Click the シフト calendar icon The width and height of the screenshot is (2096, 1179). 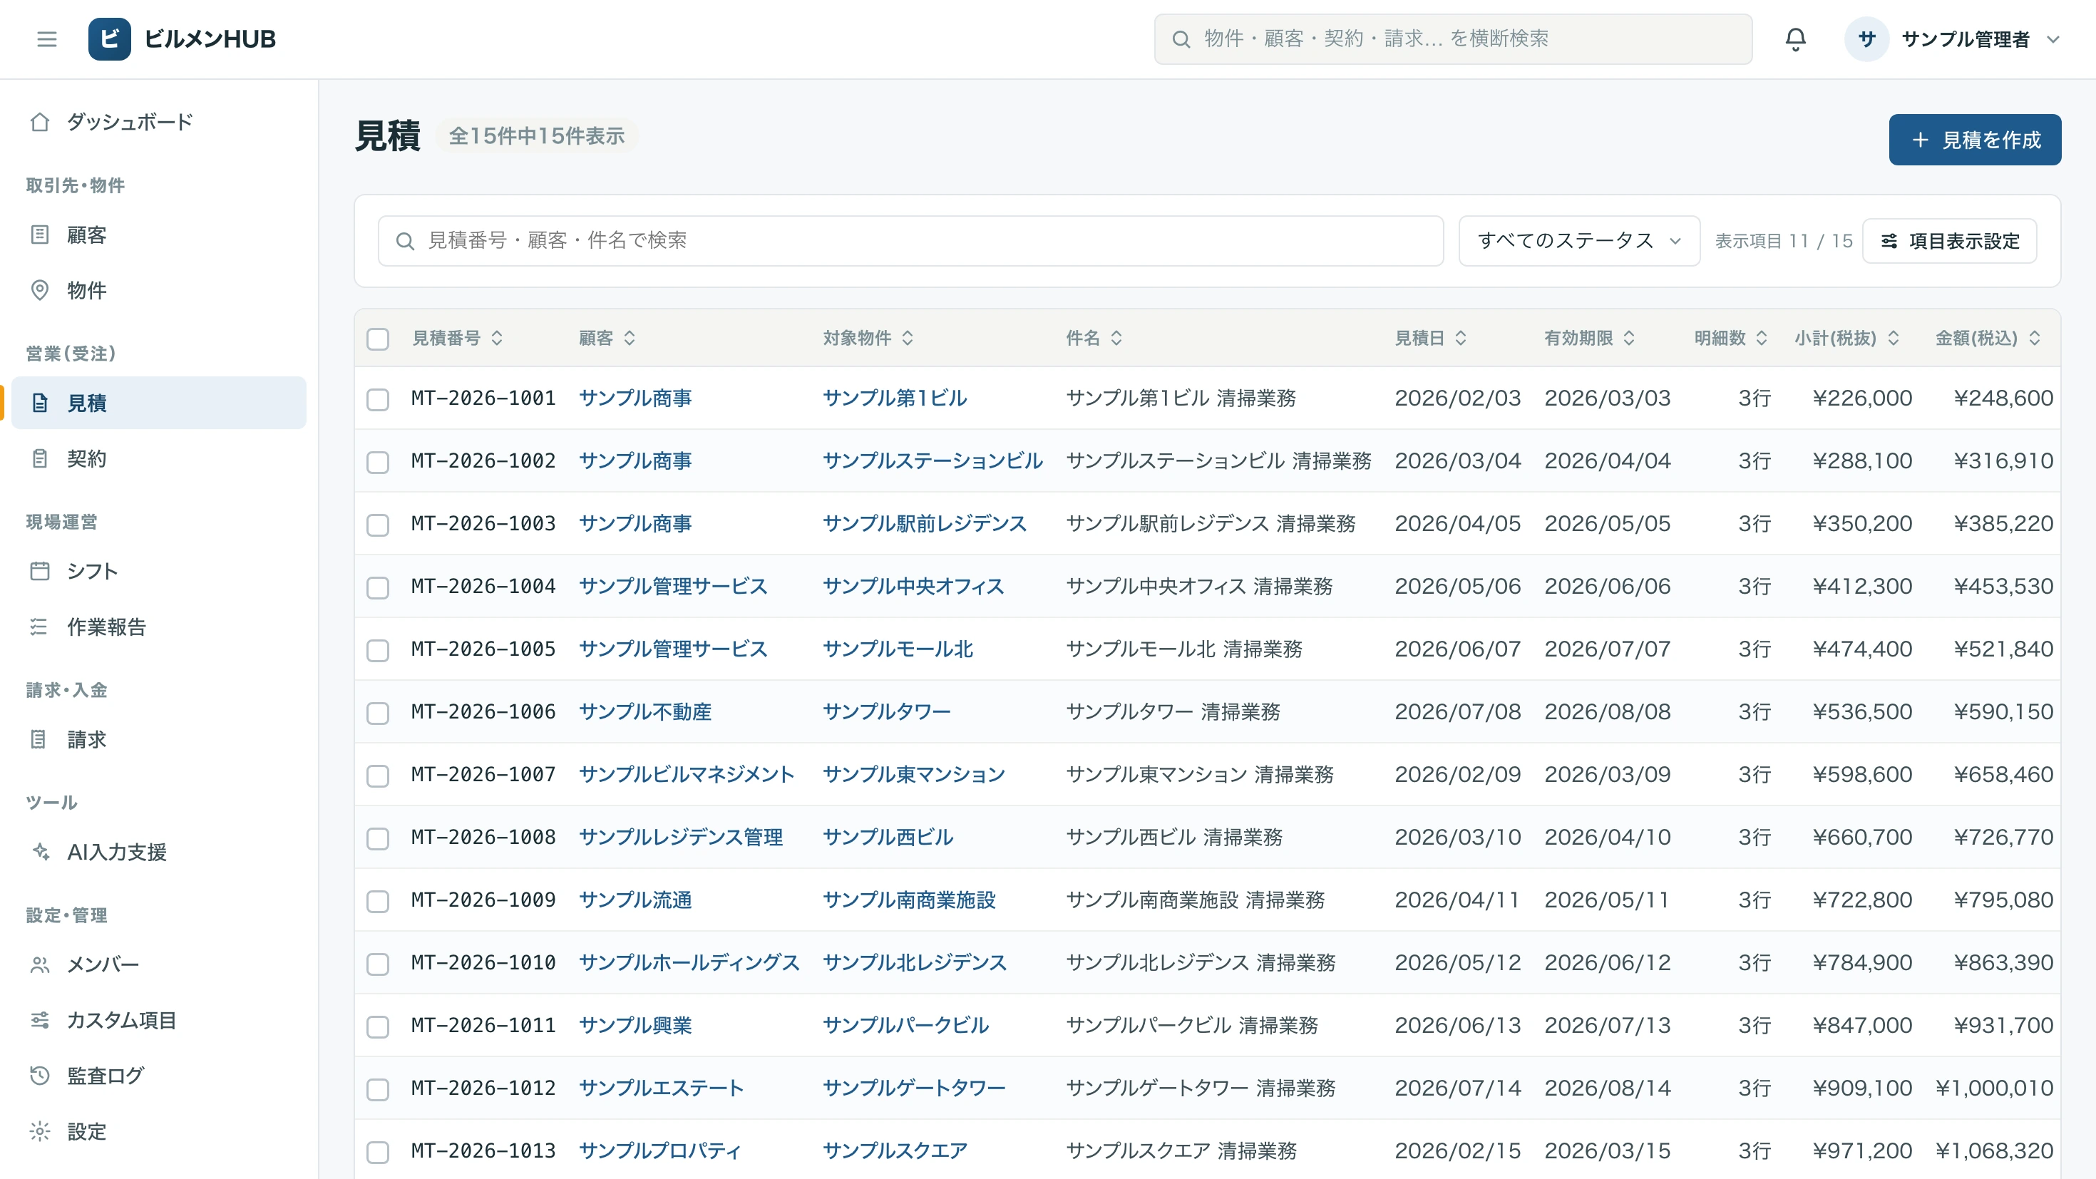tap(40, 571)
